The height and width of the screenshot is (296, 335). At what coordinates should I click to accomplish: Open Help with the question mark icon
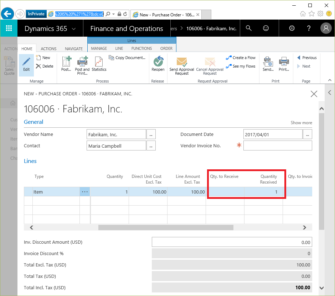point(309,28)
